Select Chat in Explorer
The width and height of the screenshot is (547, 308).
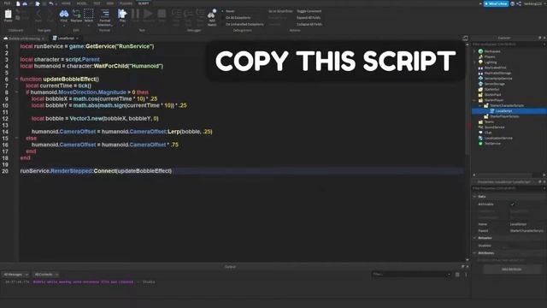488,133
